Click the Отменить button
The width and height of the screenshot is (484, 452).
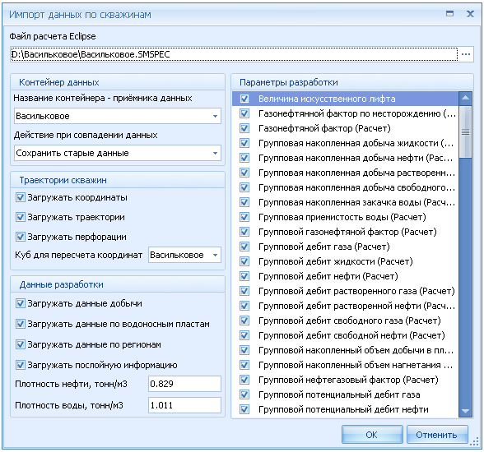click(436, 435)
